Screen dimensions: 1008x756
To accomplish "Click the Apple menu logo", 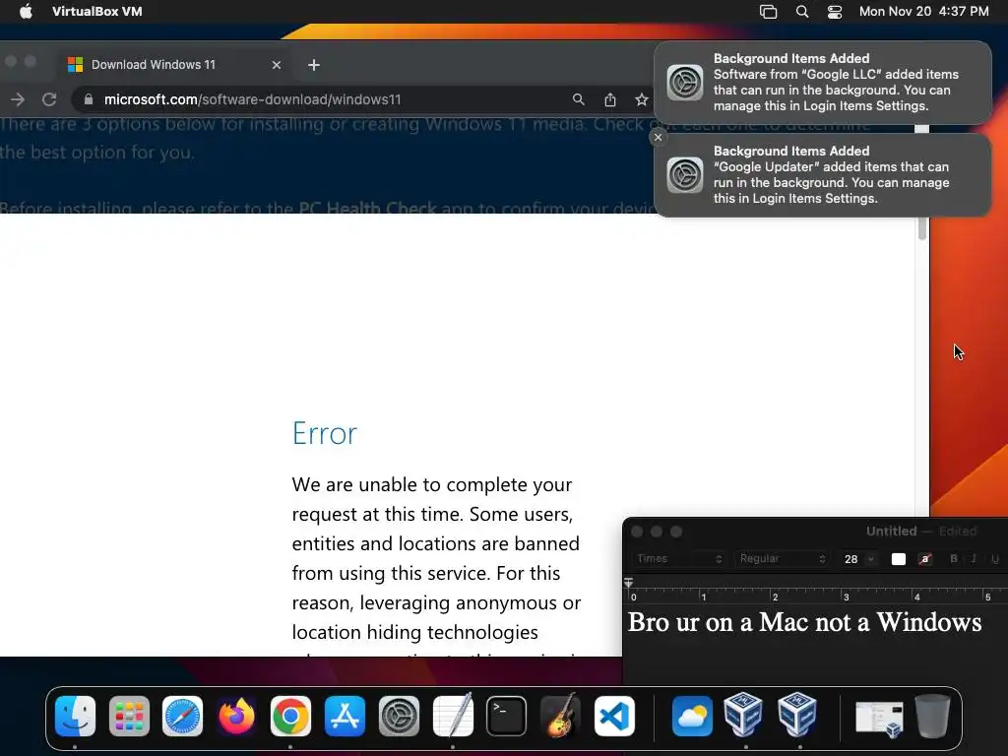I will (x=26, y=12).
